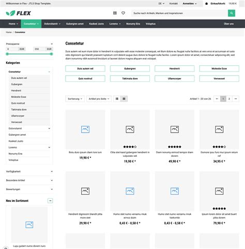Open the Anmelden account dropdown
Screen dimensions: 245x249
click(190, 4)
